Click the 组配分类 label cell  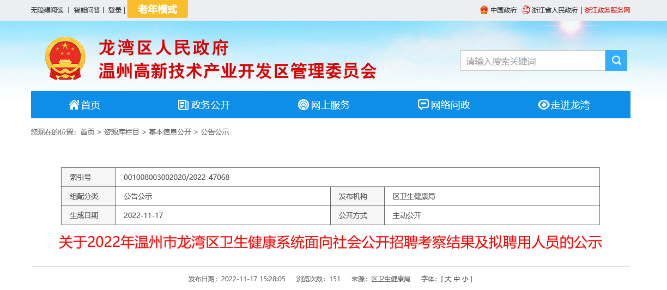(88, 196)
